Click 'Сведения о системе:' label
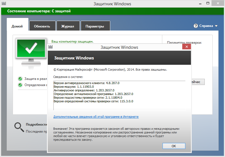Image resolution: width=225 pixels, height=157 pixels. point(68,77)
